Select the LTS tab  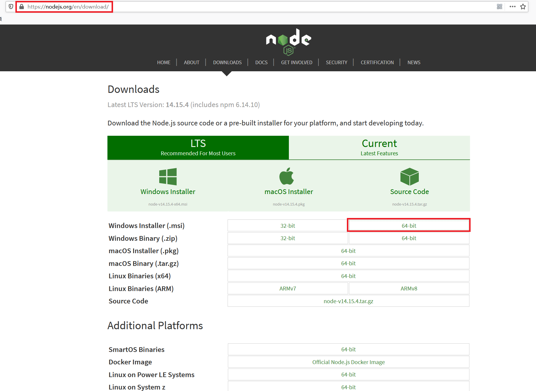[x=198, y=148]
